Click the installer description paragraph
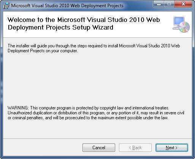This screenshot has width=195, height=159. coord(94,48)
